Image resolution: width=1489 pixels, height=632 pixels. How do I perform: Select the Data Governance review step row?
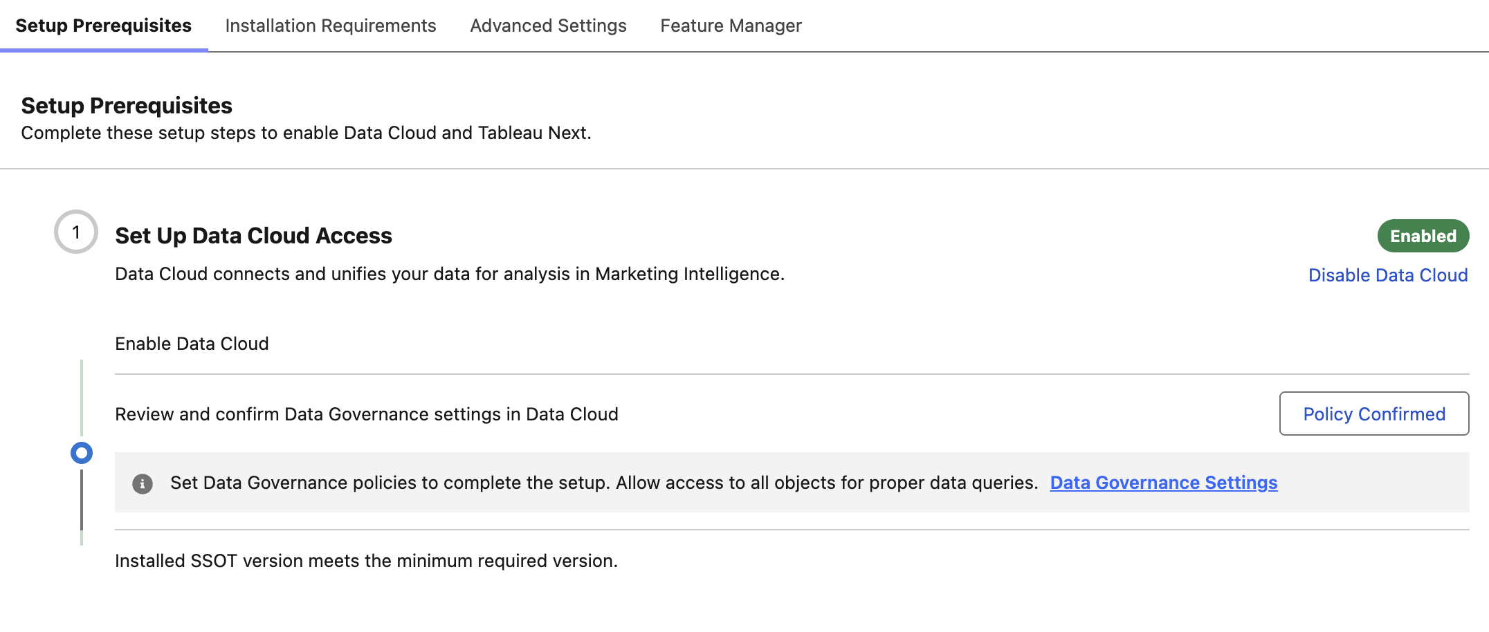coord(367,413)
